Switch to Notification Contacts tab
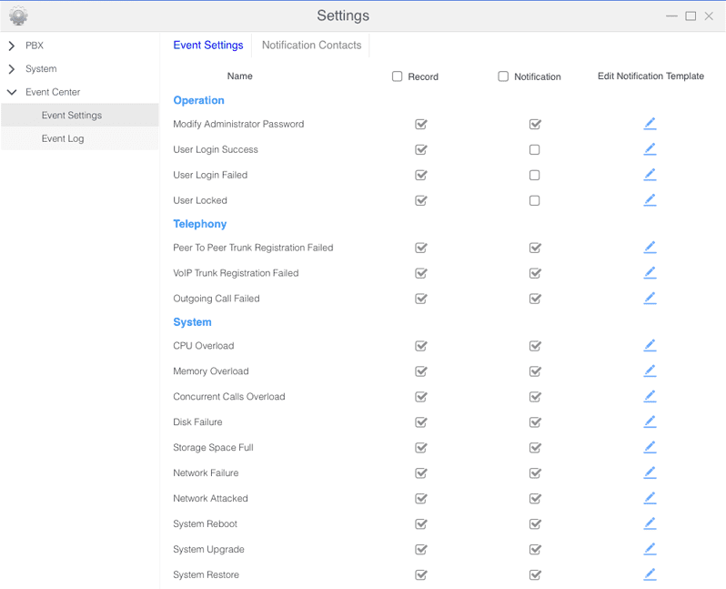The width and height of the screenshot is (726, 589). (x=311, y=45)
